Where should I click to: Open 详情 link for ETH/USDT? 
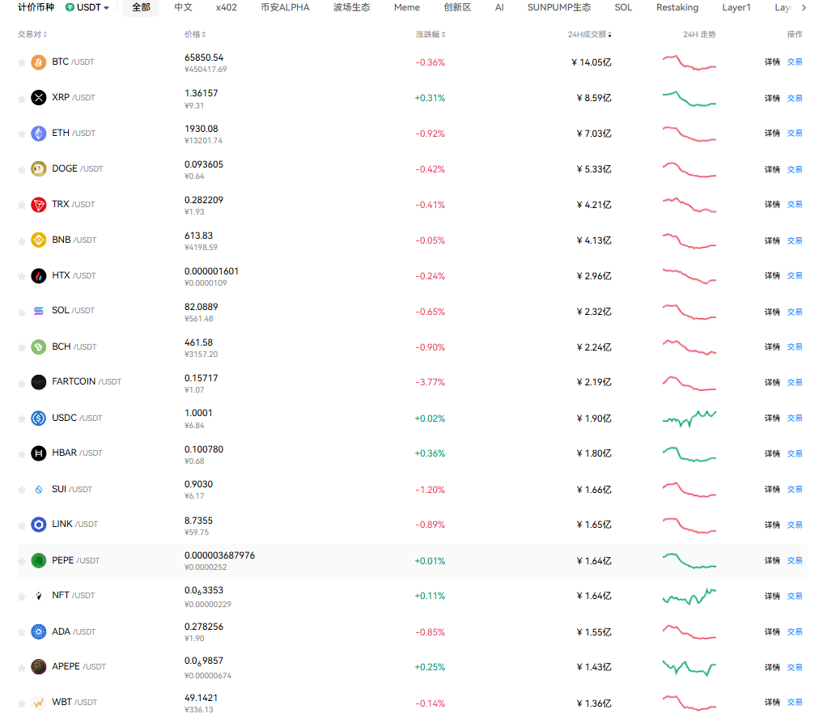coord(772,134)
